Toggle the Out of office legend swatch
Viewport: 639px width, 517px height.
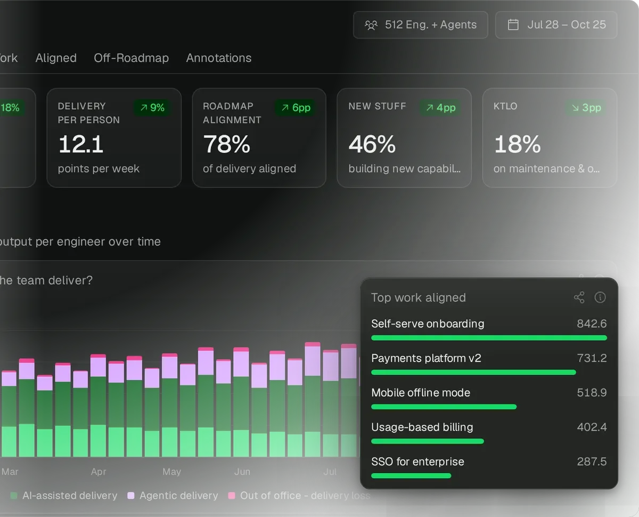coord(232,496)
